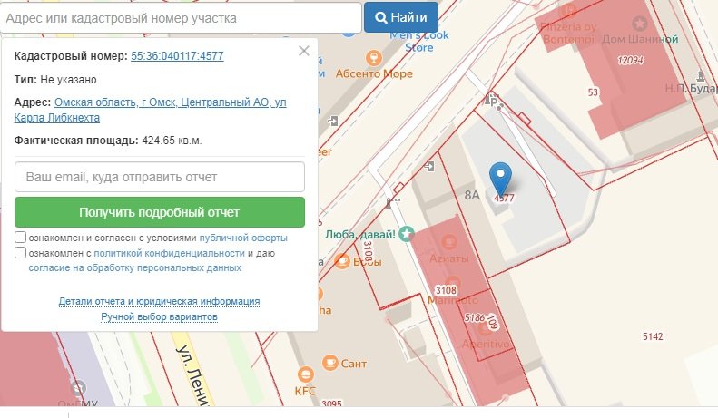The width and height of the screenshot is (718, 418).
Task: Click the horizontal 3108 parcel label
Action: point(446,290)
